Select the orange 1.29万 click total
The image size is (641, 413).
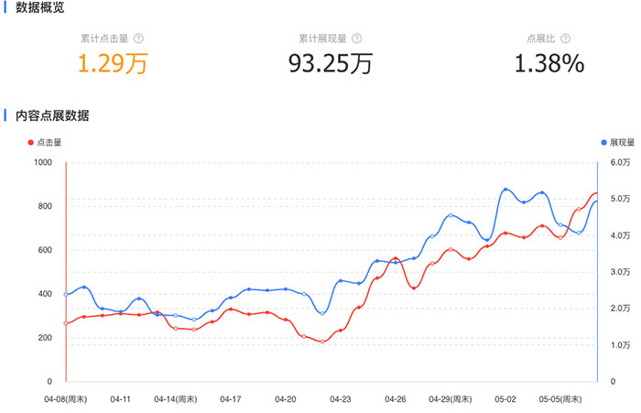(112, 64)
